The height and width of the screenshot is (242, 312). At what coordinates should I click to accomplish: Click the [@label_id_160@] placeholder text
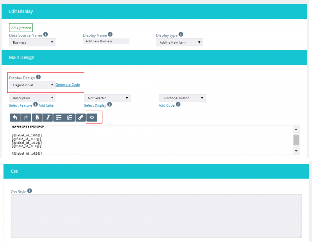pyautogui.click(x=27, y=135)
